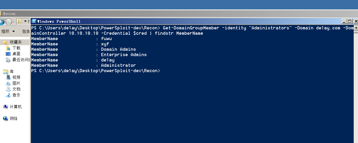Viewport: 358px width, 143px height.
Task: Click the Explorer forward arrow button
Action: (x=9, y=22)
